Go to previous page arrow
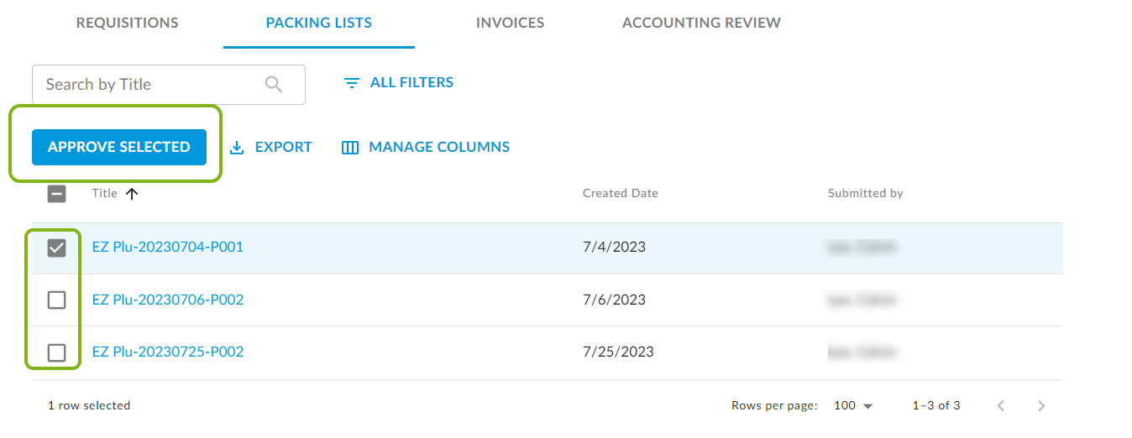The height and width of the screenshot is (438, 1132). point(1001,406)
